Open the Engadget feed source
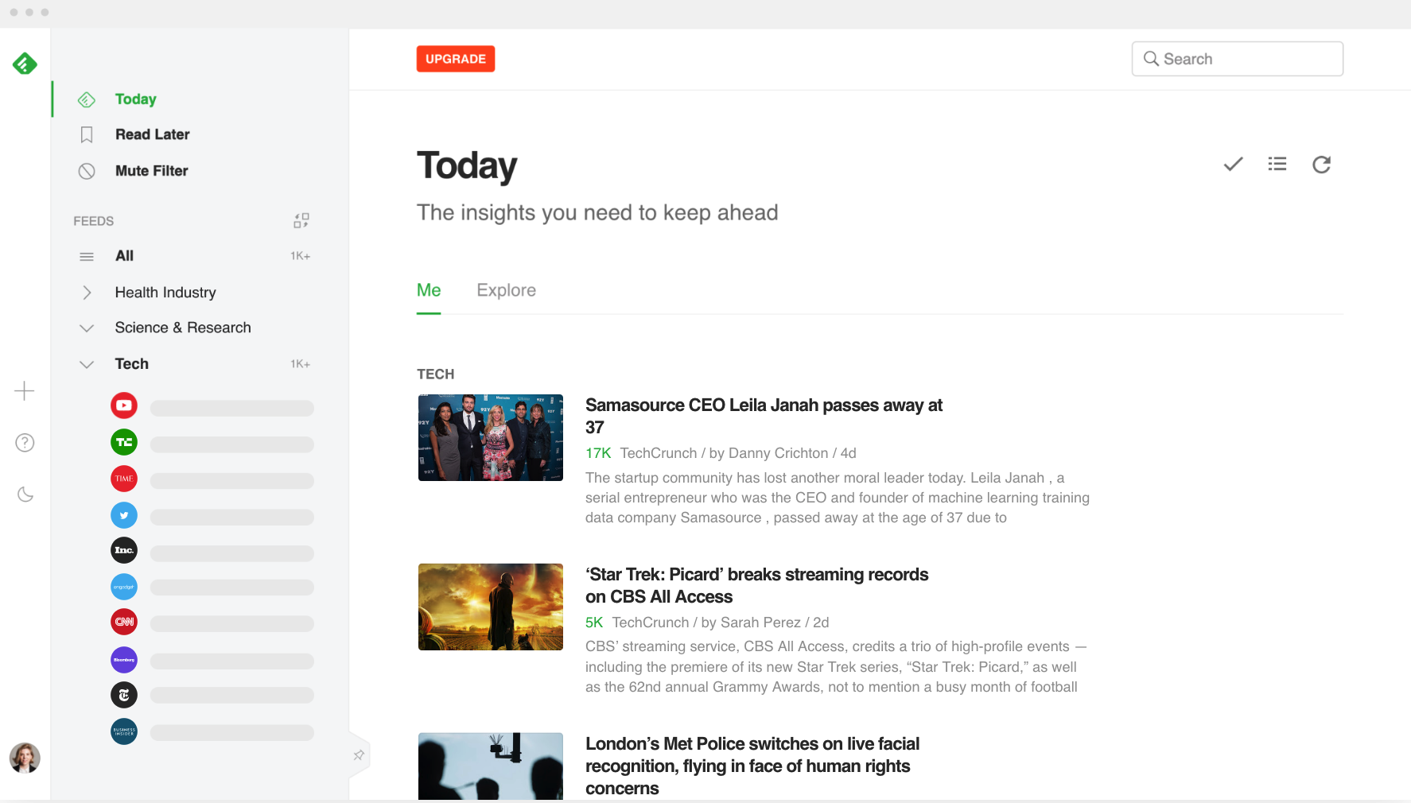This screenshot has width=1411, height=803. [x=124, y=587]
